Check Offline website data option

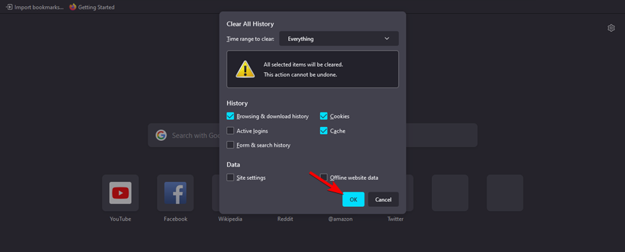[x=324, y=178]
